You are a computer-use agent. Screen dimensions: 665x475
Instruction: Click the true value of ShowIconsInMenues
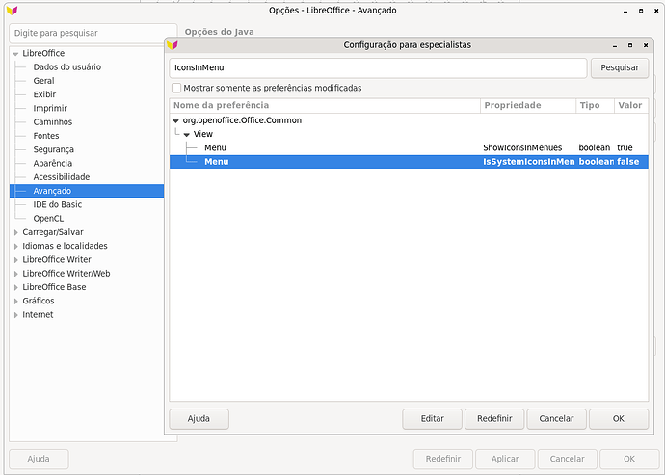point(625,148)
